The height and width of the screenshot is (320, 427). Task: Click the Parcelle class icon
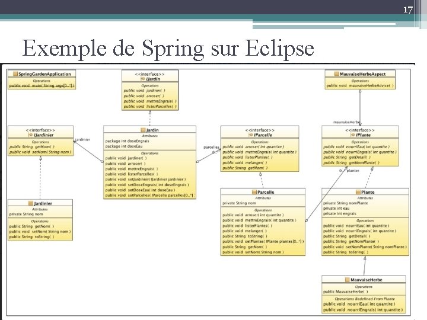point(254,192)
